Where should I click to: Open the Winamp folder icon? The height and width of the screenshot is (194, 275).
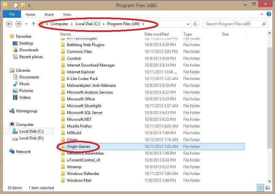(63, 167)
